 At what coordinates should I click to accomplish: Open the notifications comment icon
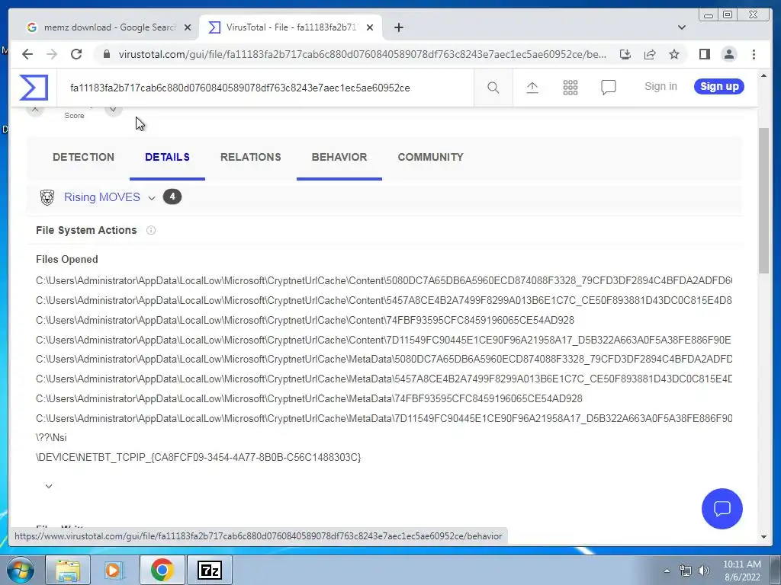(x=608, y=88)
